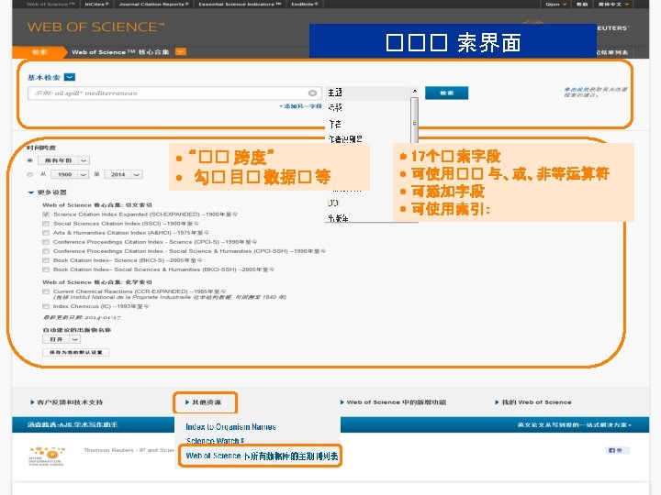Open Index to Organism Names link

coord(230,427)
